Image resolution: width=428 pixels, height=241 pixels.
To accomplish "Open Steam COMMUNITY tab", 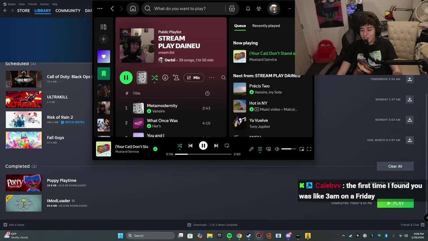I will point(68,11).
